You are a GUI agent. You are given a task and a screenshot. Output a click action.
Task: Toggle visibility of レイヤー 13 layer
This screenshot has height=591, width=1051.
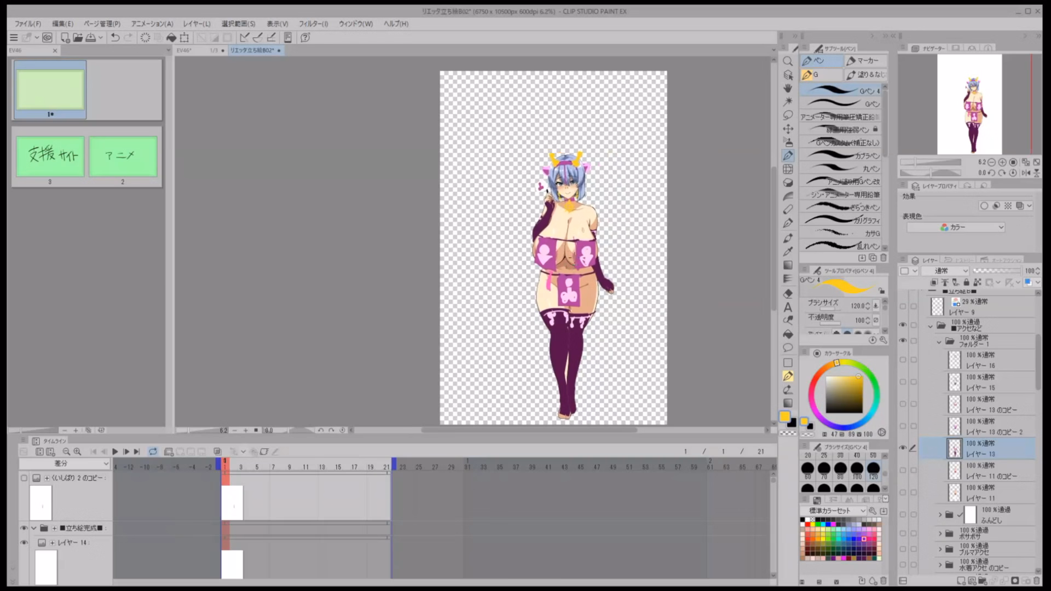point(903,448)
